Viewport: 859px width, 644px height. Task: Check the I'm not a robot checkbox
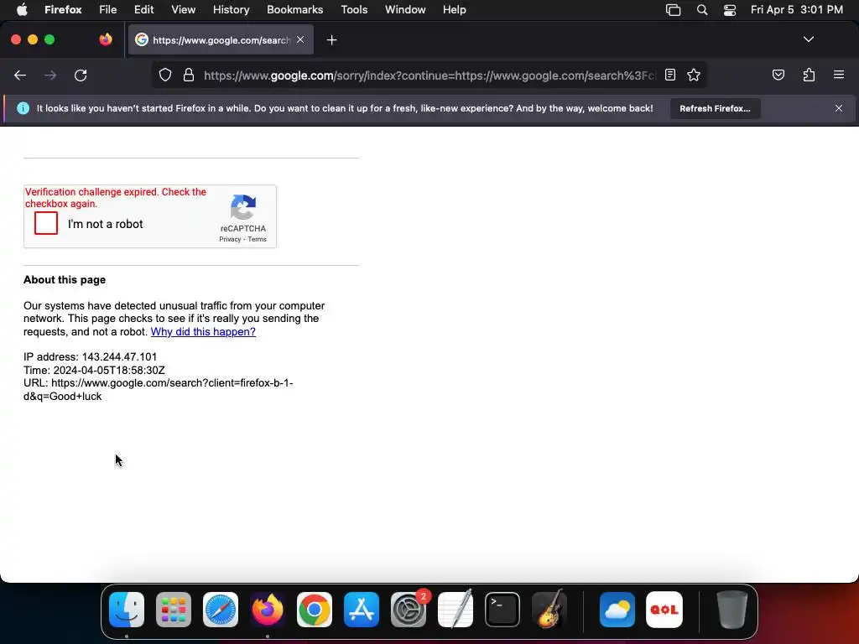pos(46,223)
